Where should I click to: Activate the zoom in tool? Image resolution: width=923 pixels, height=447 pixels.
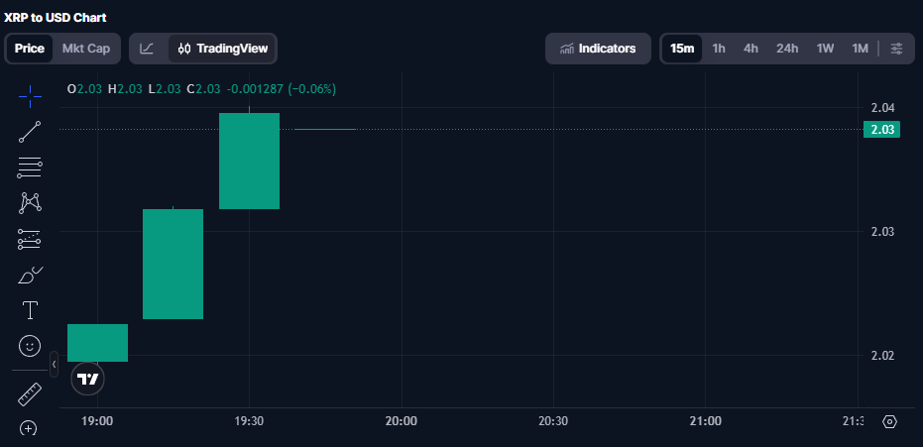[x=30, y=427]
